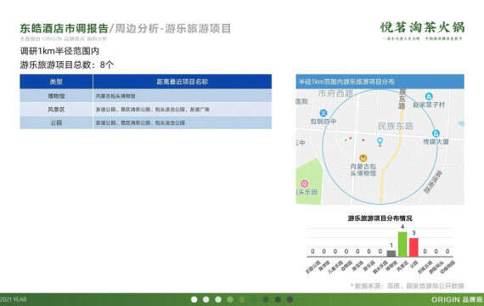Select the 博物馆 type cell
The height and width of the screenshot is (306, 484).
pos(56,96)
